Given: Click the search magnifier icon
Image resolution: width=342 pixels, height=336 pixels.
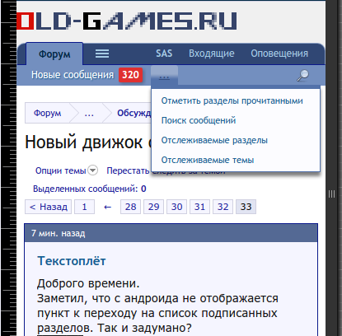Looking at the screenshot, I should coord(302,75).
